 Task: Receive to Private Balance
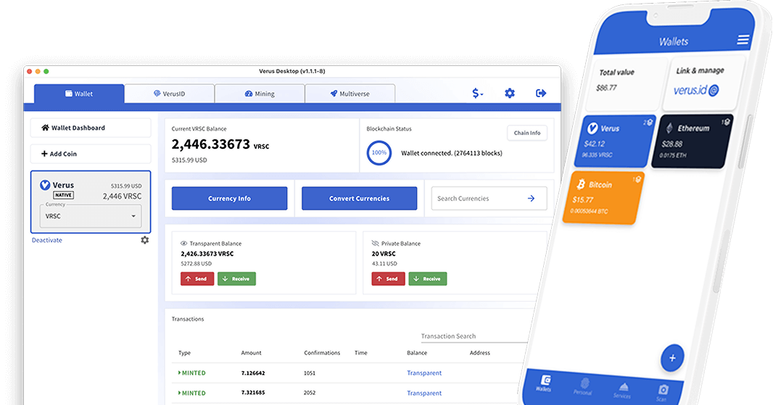coord(428,279)
